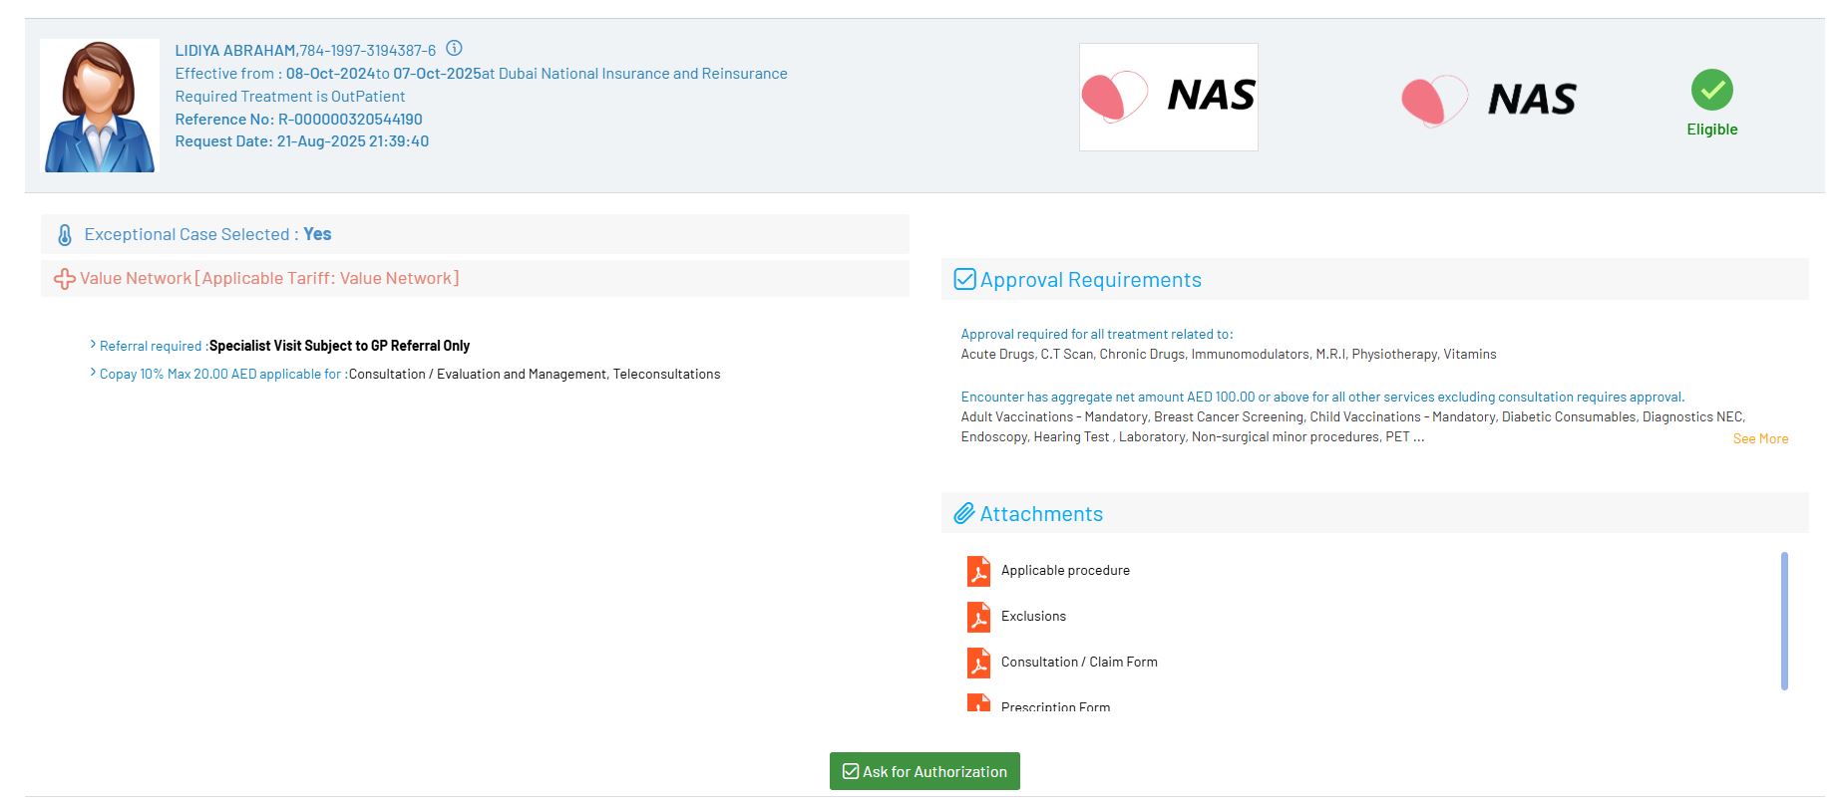Click the patient name LIDIYA ABRAHAM

point(236,50)
